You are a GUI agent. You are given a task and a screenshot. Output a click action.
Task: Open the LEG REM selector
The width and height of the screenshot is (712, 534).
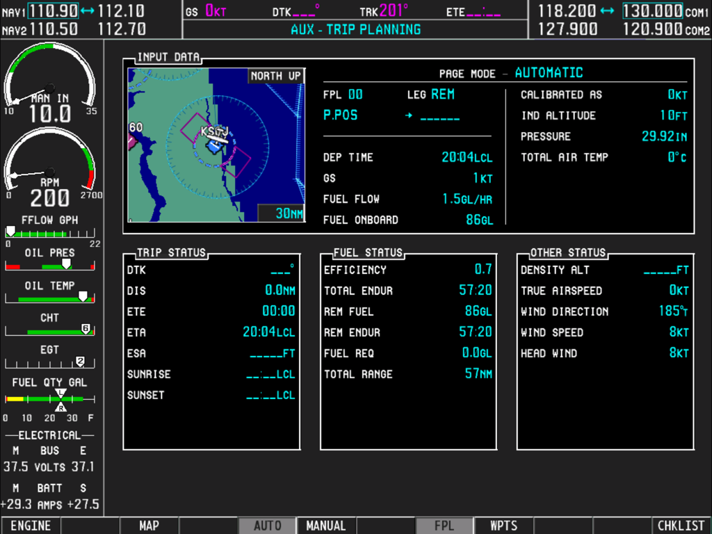[x=437, y=94]
